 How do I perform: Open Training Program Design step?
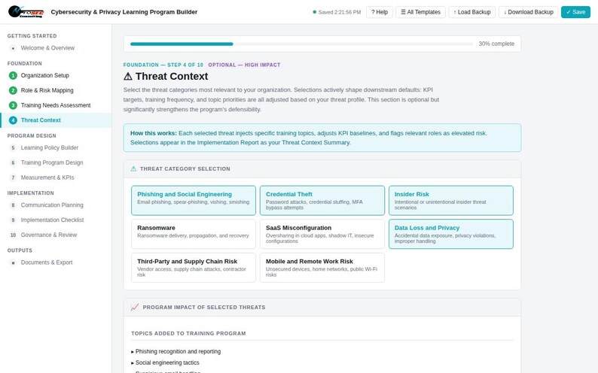(x=56, y=162)
